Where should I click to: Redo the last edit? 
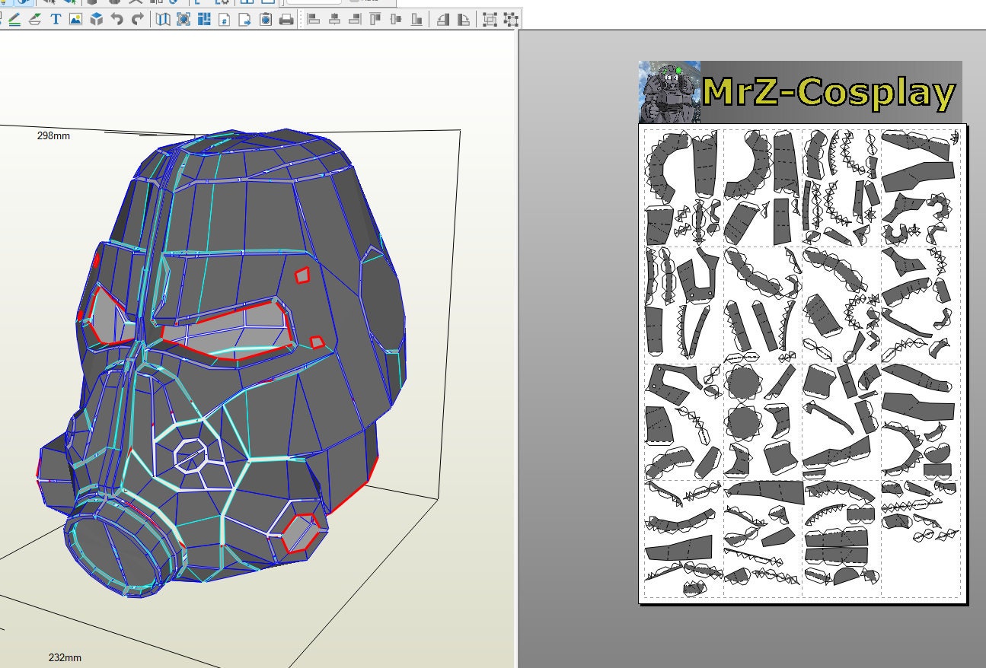click(x=139, y=21)
